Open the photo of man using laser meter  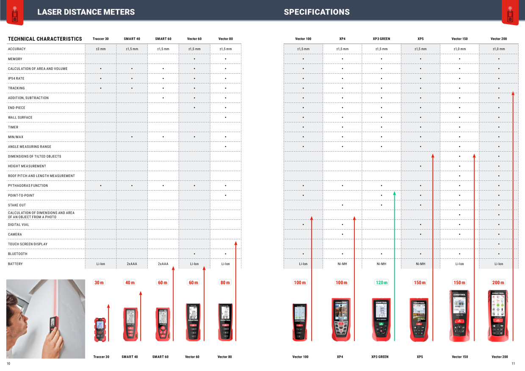[46, 319]
